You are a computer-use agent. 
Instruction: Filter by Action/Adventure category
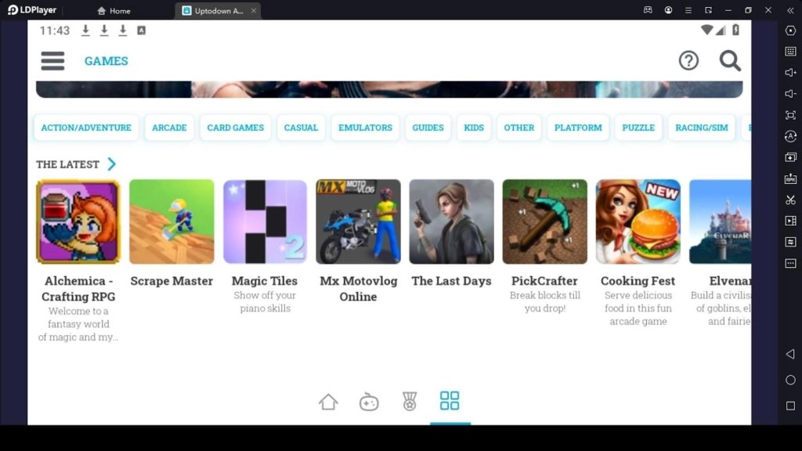86,128
